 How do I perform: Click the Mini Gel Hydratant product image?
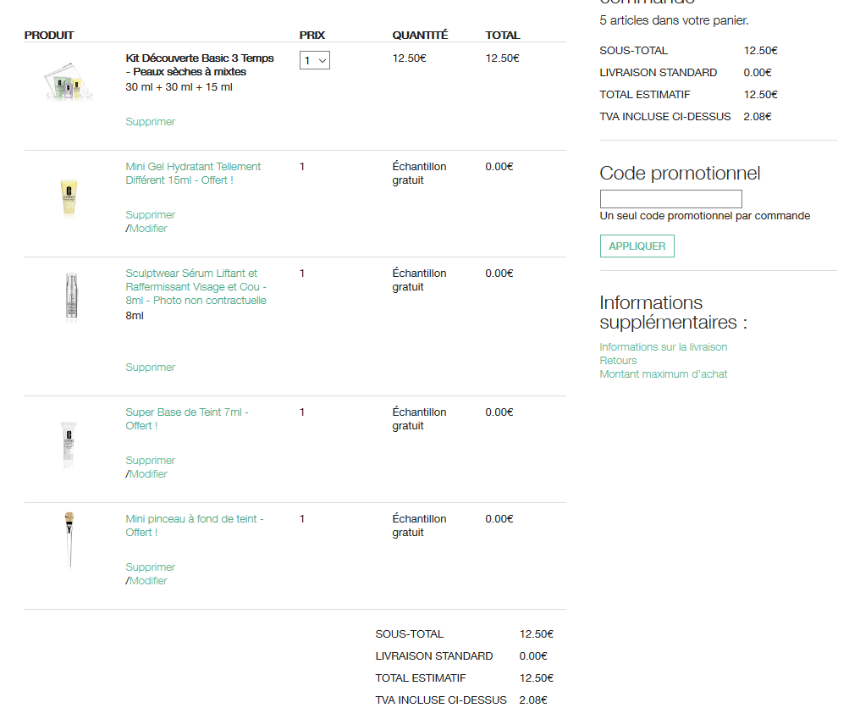(69, 196)
